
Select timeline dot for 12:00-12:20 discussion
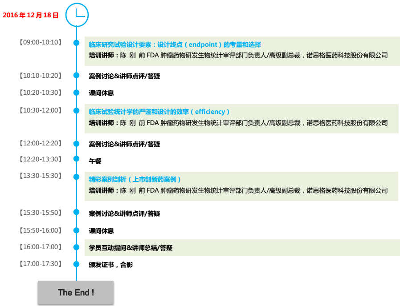point(76,144)
